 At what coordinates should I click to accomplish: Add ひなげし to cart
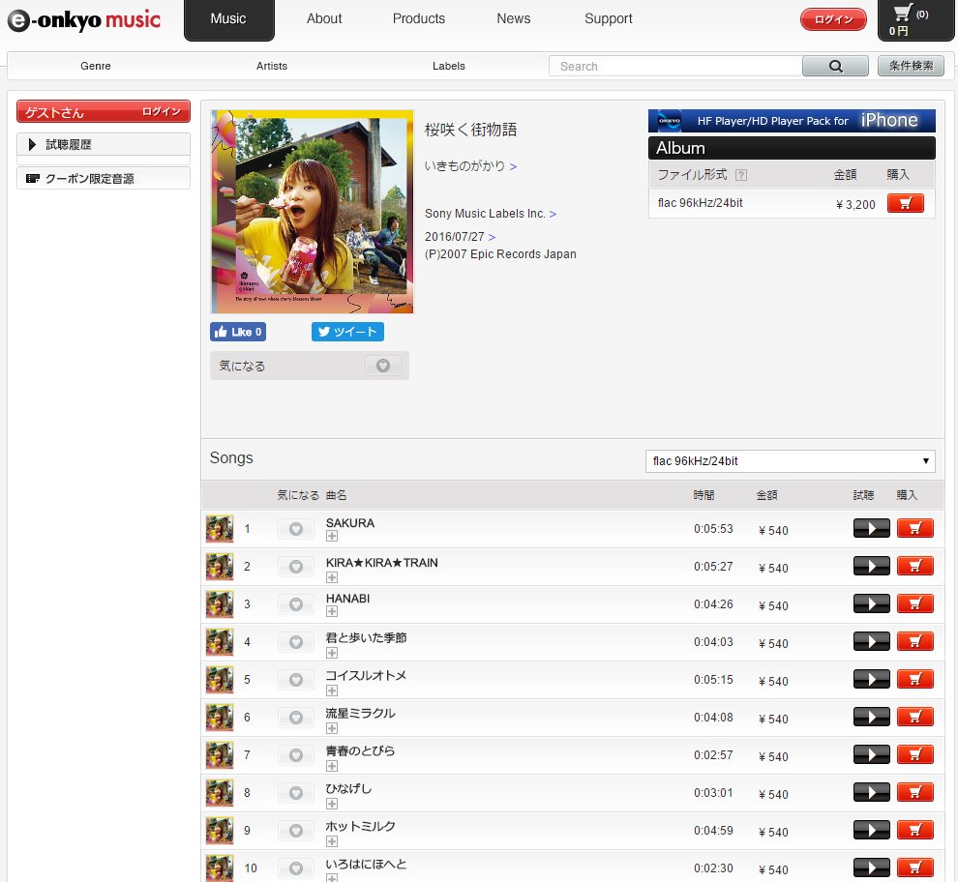pyautogui.click(x=915, y=793)
